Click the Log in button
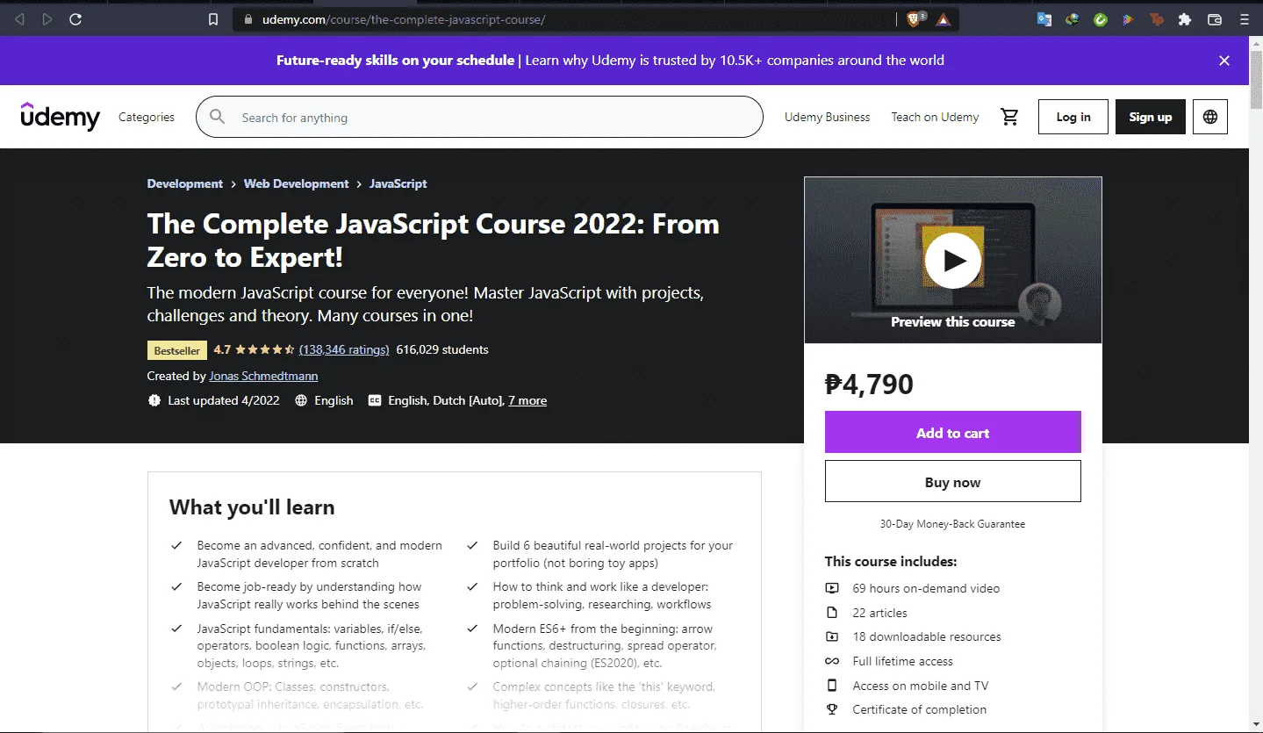The height and width of the screenshot is (733, 1263). coord(1073,117)
